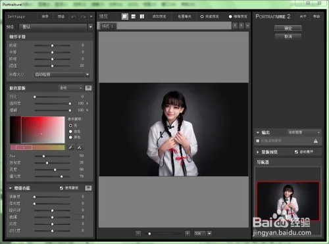Adjust the fine detail smoothing slider
The image size is (329, 244).
tap(52, 45)
